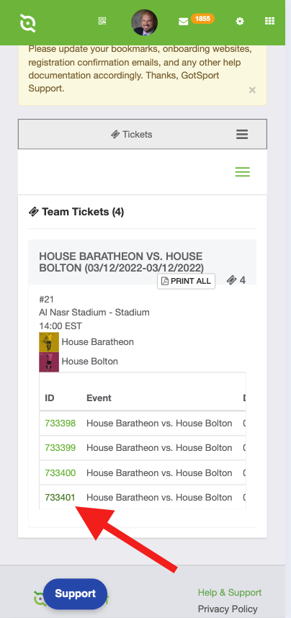Viewport: 291px width, 618px height.
Task: Expand the Tickets hamburger menu
Action: (x=242, y=135)
